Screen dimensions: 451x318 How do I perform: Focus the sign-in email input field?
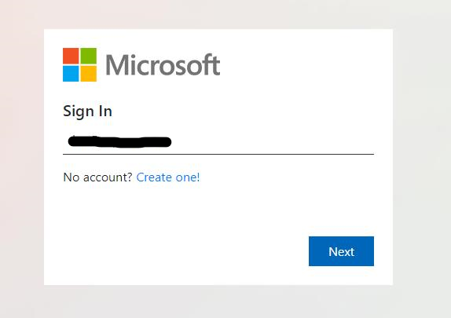click(x=218, y=142)
